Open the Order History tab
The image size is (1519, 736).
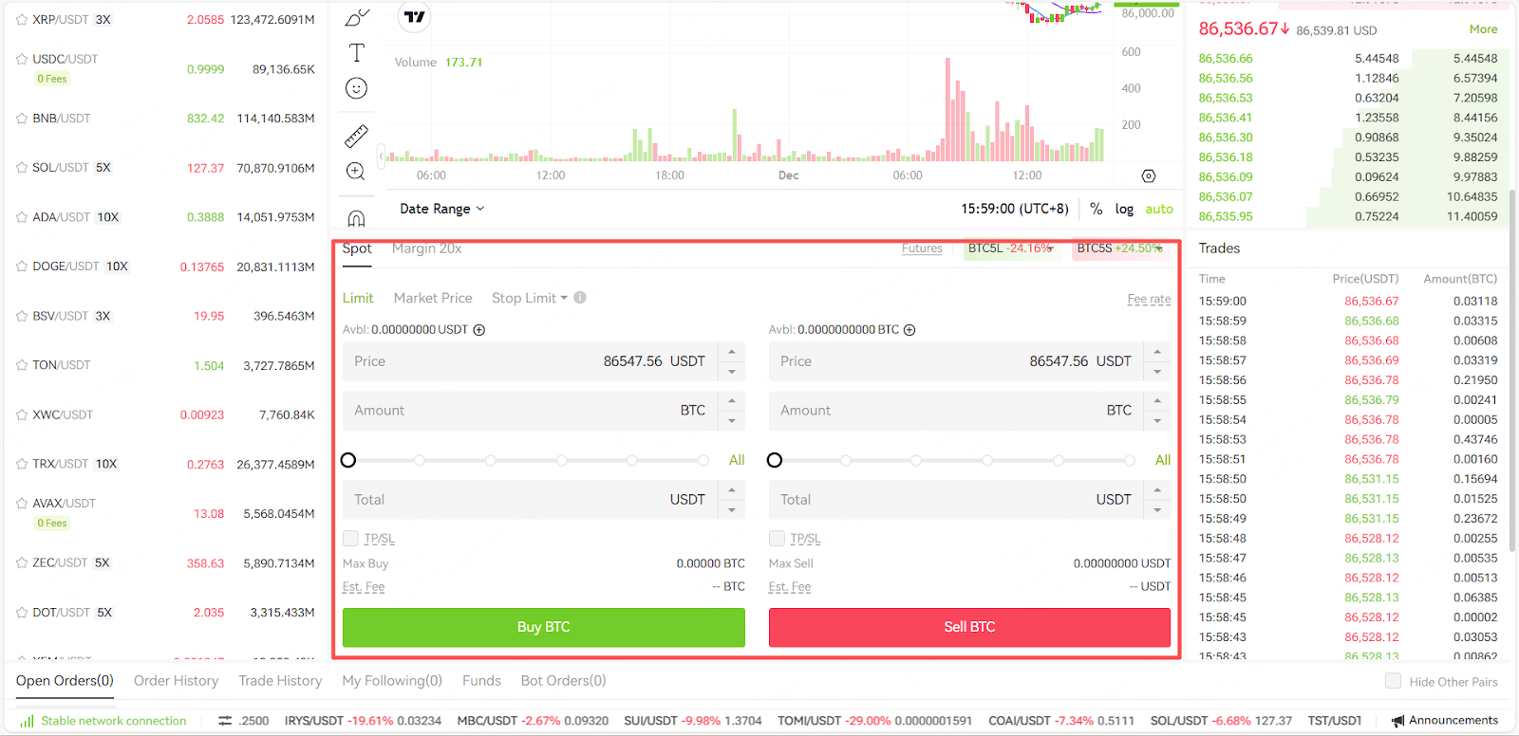point(176,681)
